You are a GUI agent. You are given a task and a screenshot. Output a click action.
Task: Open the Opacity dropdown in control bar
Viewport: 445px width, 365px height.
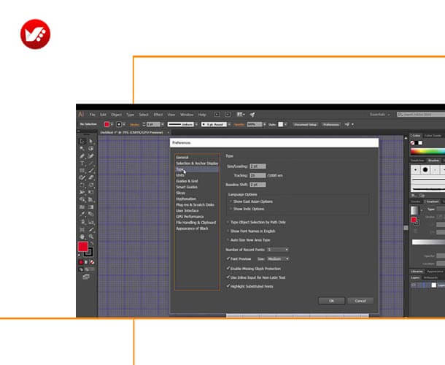[x=265, y=124]
